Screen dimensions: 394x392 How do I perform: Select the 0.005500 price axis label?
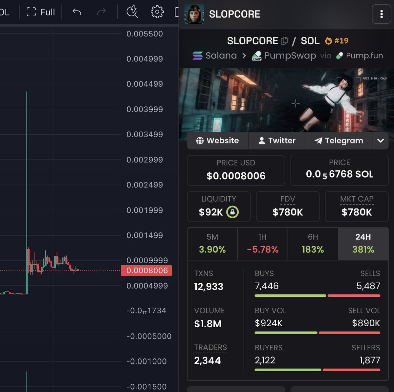145,34
